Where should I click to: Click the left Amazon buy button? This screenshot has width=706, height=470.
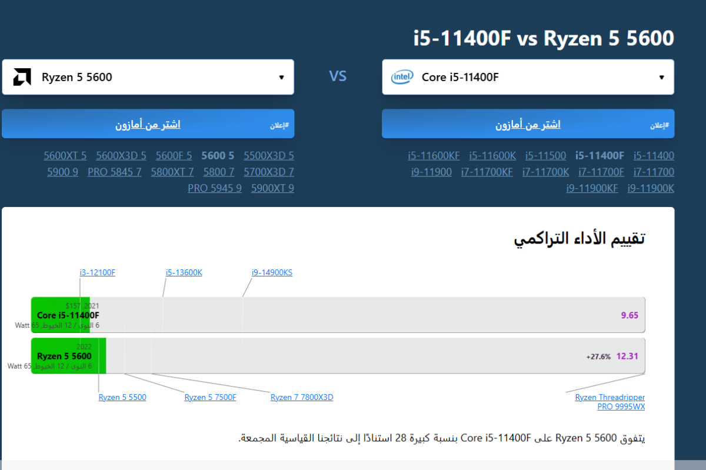click(148, 124)
